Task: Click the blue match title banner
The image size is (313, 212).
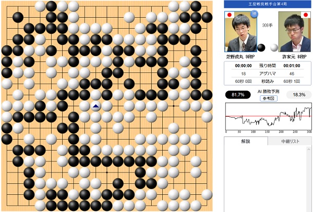Action: (x=268, y=4)
